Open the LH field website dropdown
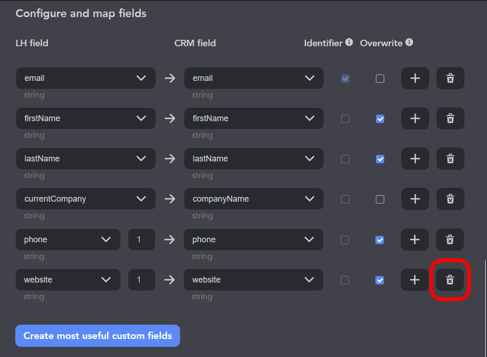 [x=68, y=280]
